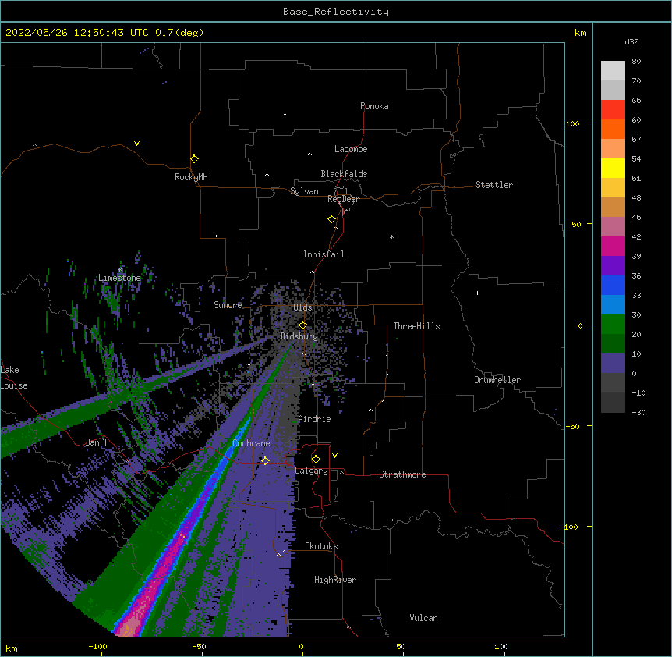Click the yellow station marker near RockyMH

[195, 159]
